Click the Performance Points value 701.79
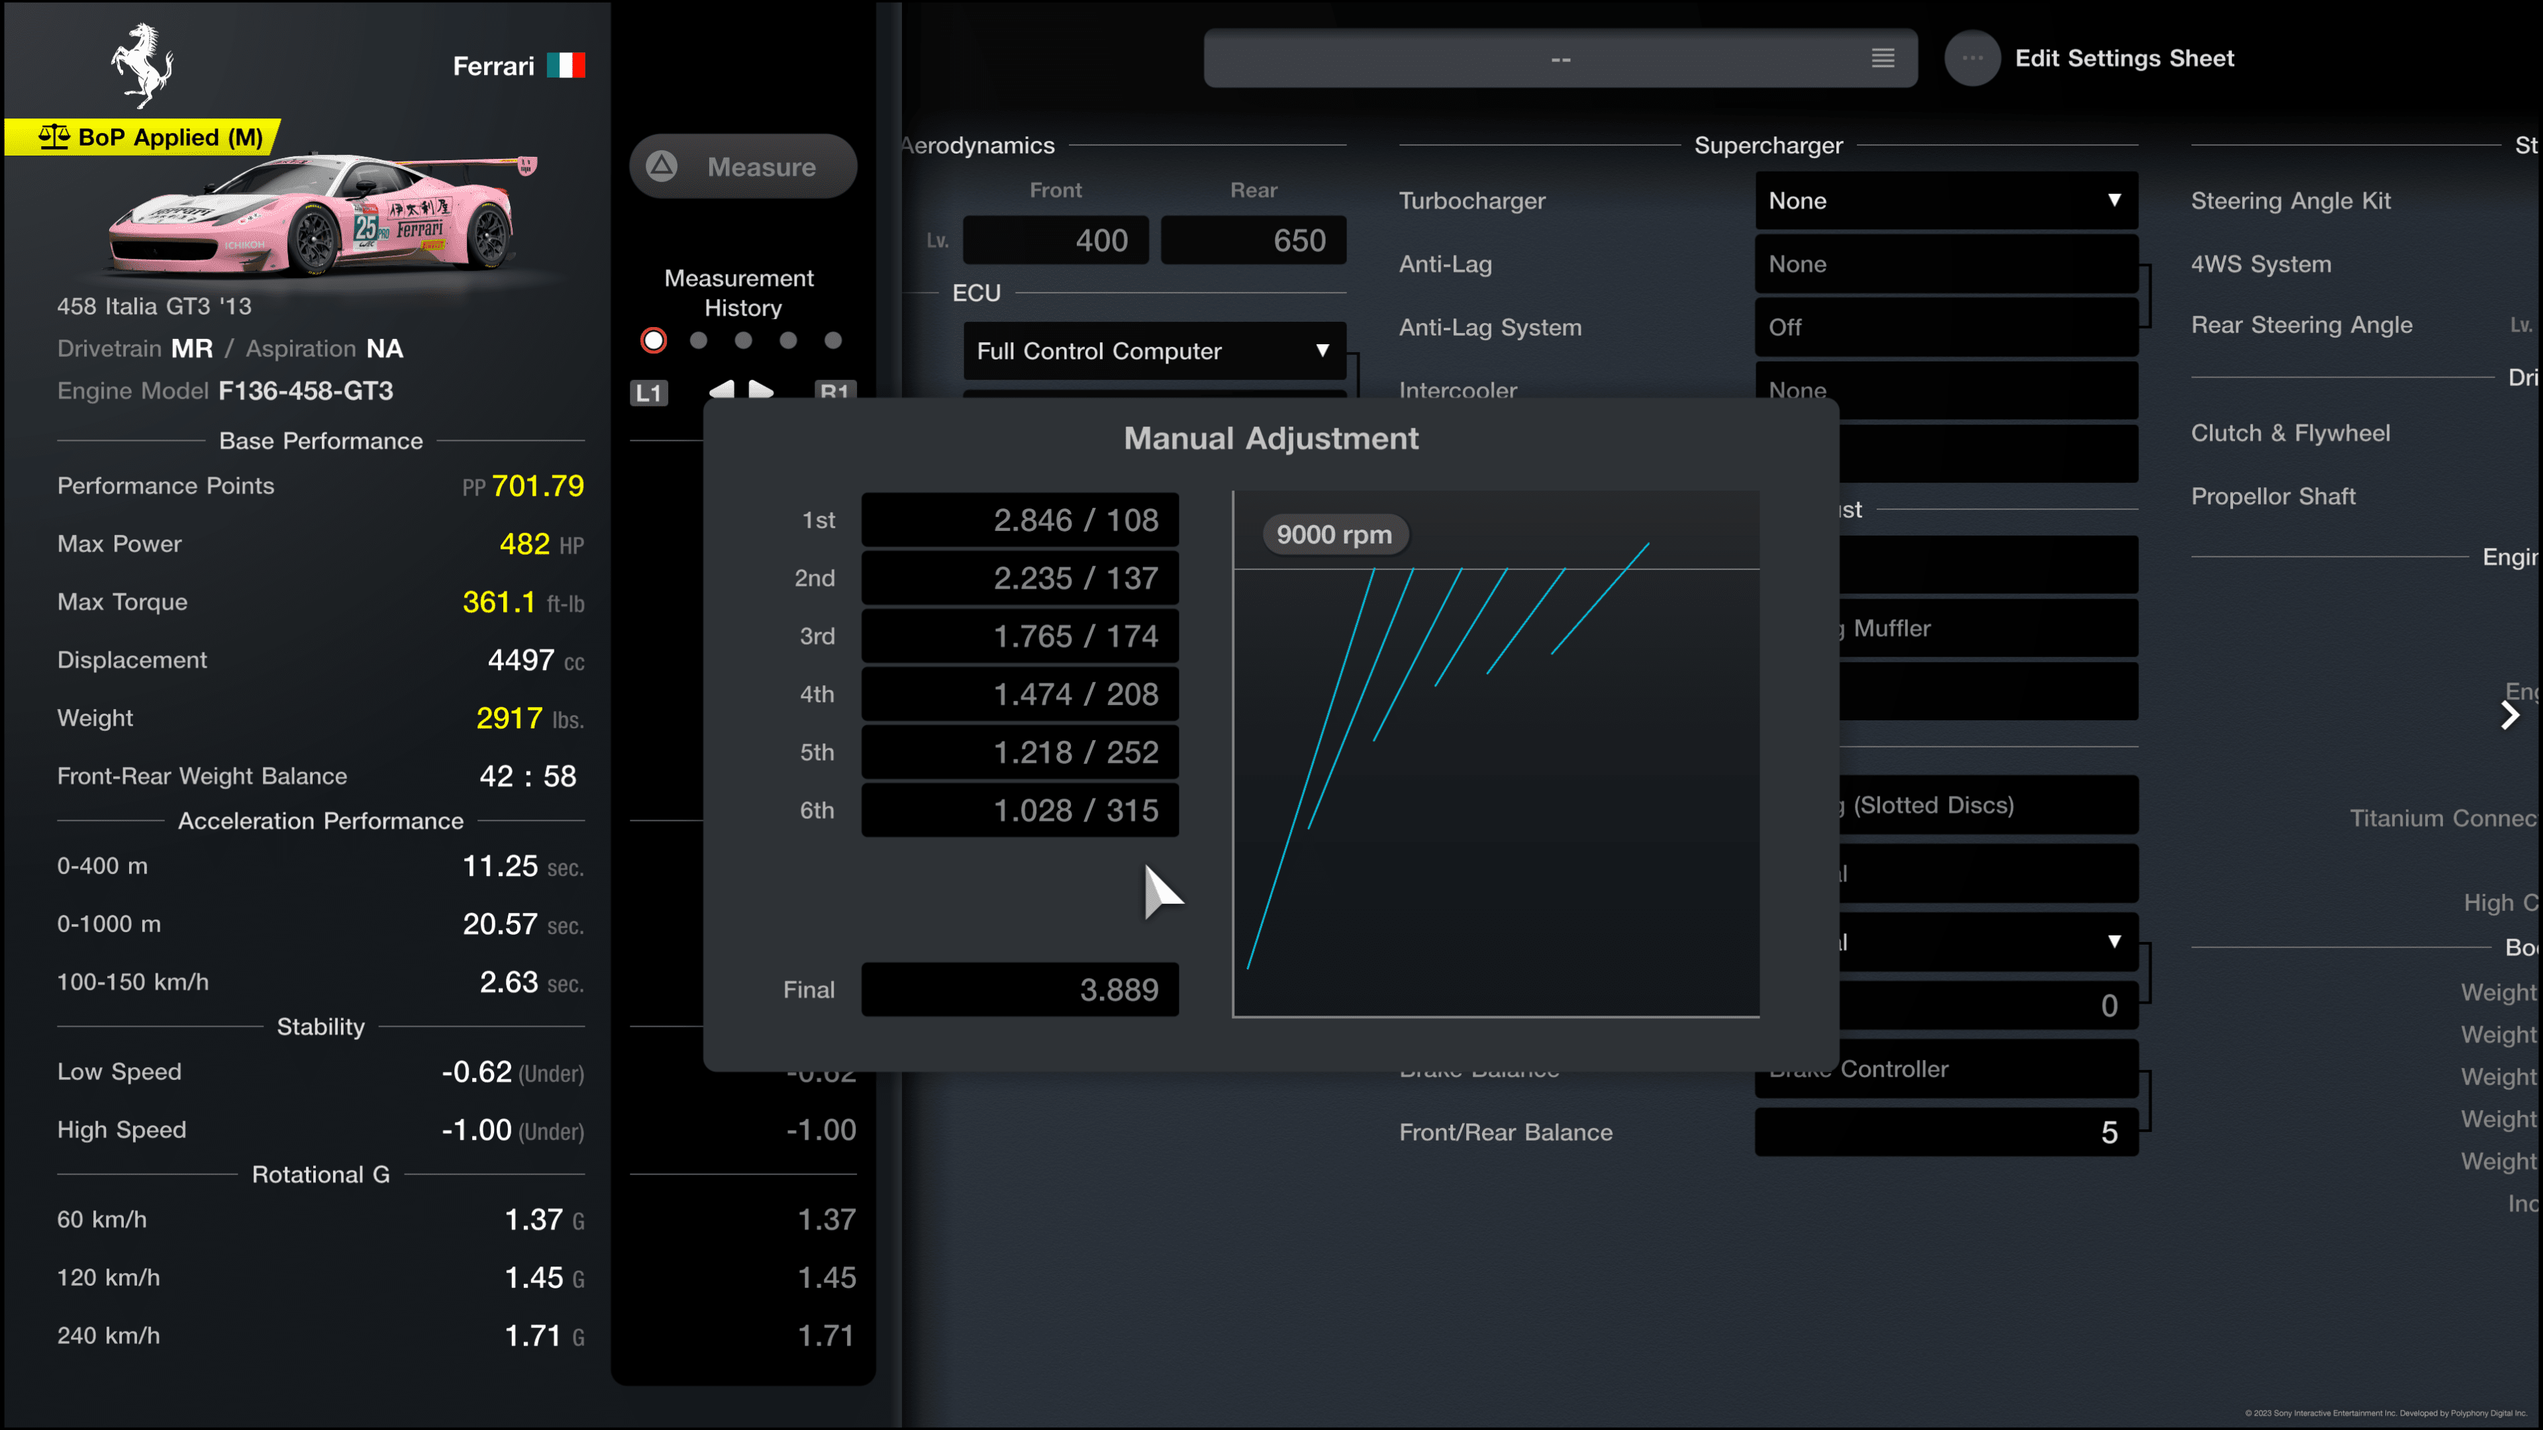 click(x=538, y=485)
